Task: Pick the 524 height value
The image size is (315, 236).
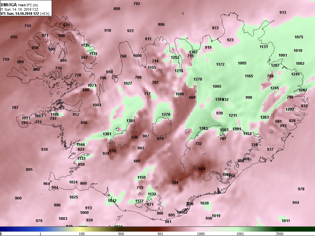Action: (175, 183)
